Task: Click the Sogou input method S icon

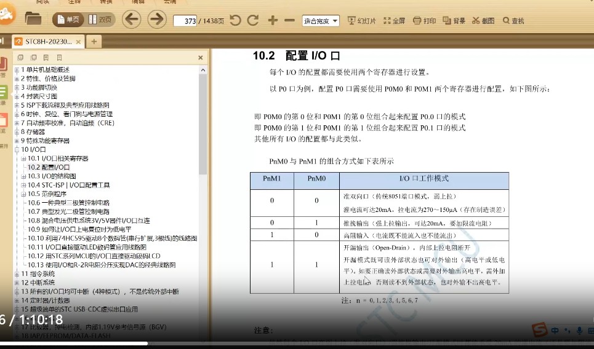Action: 539,330
